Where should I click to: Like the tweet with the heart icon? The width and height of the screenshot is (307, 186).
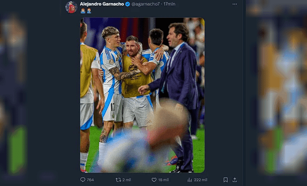[x=154, y=179]
